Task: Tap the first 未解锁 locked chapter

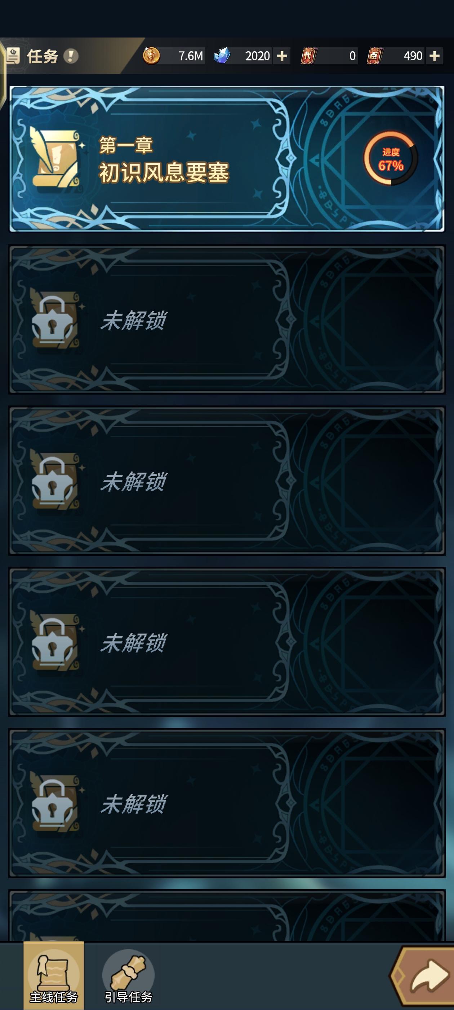Action: pyautogui.click(x=227, y=320)
